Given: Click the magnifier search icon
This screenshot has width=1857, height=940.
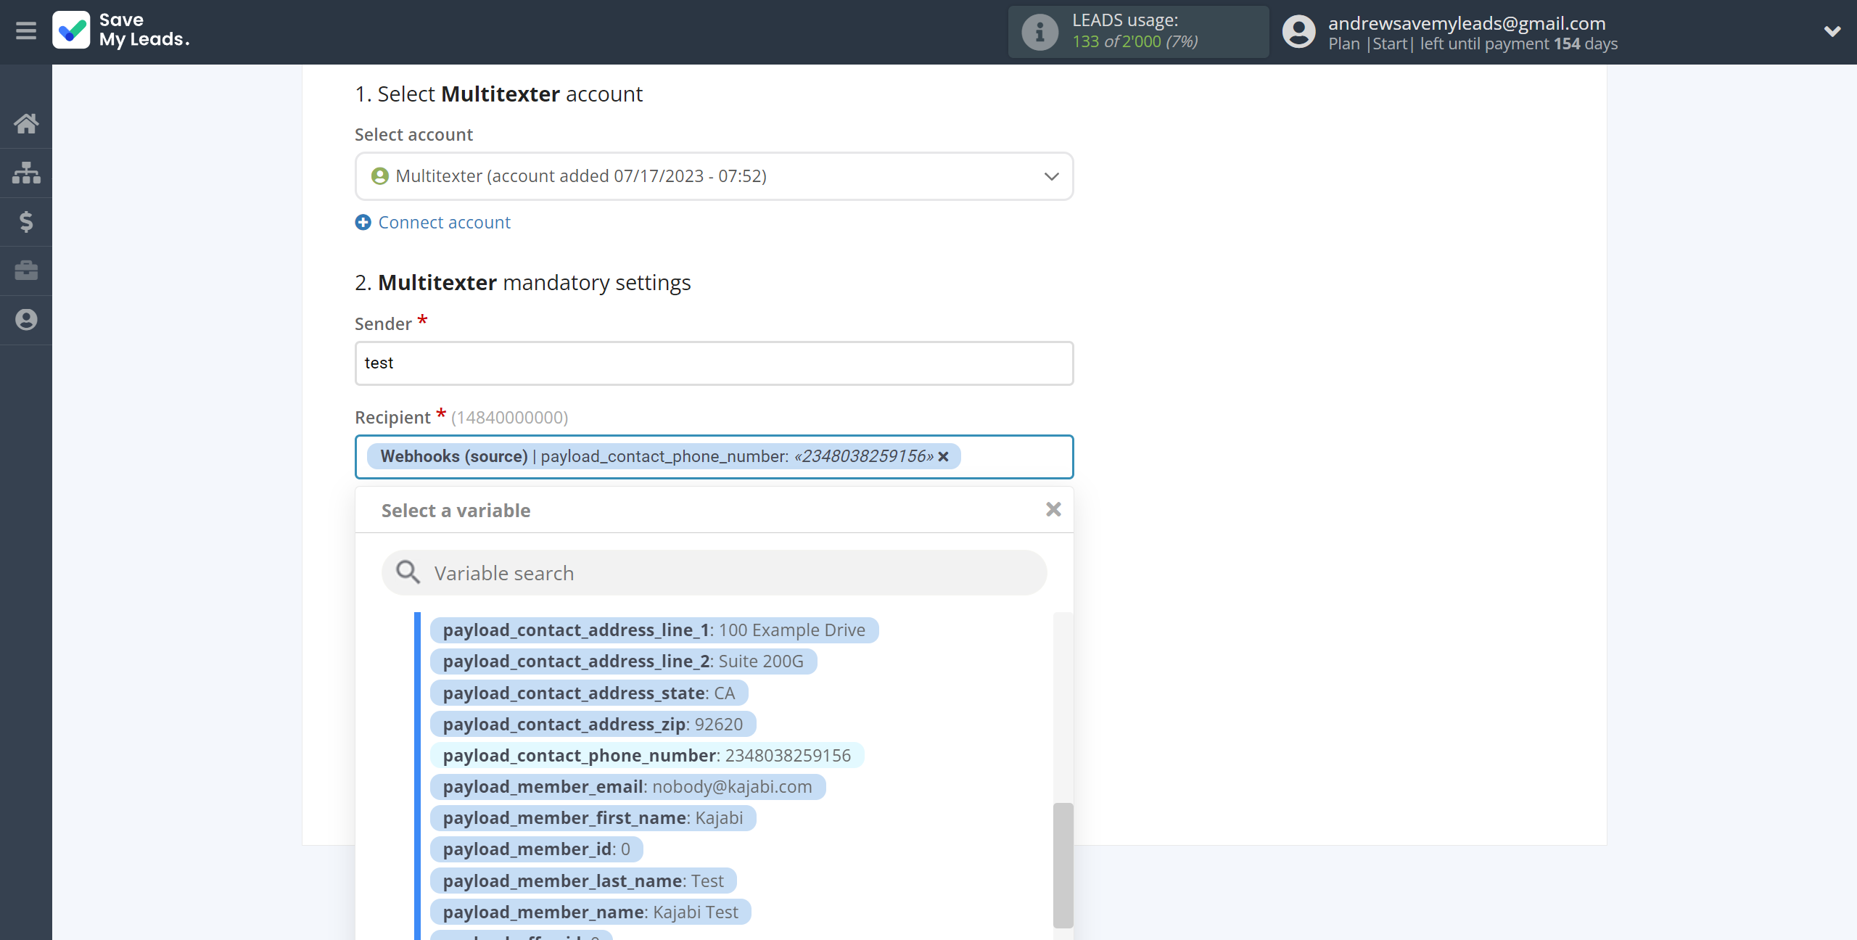Looking at the screenshot, I should point(408,572).
